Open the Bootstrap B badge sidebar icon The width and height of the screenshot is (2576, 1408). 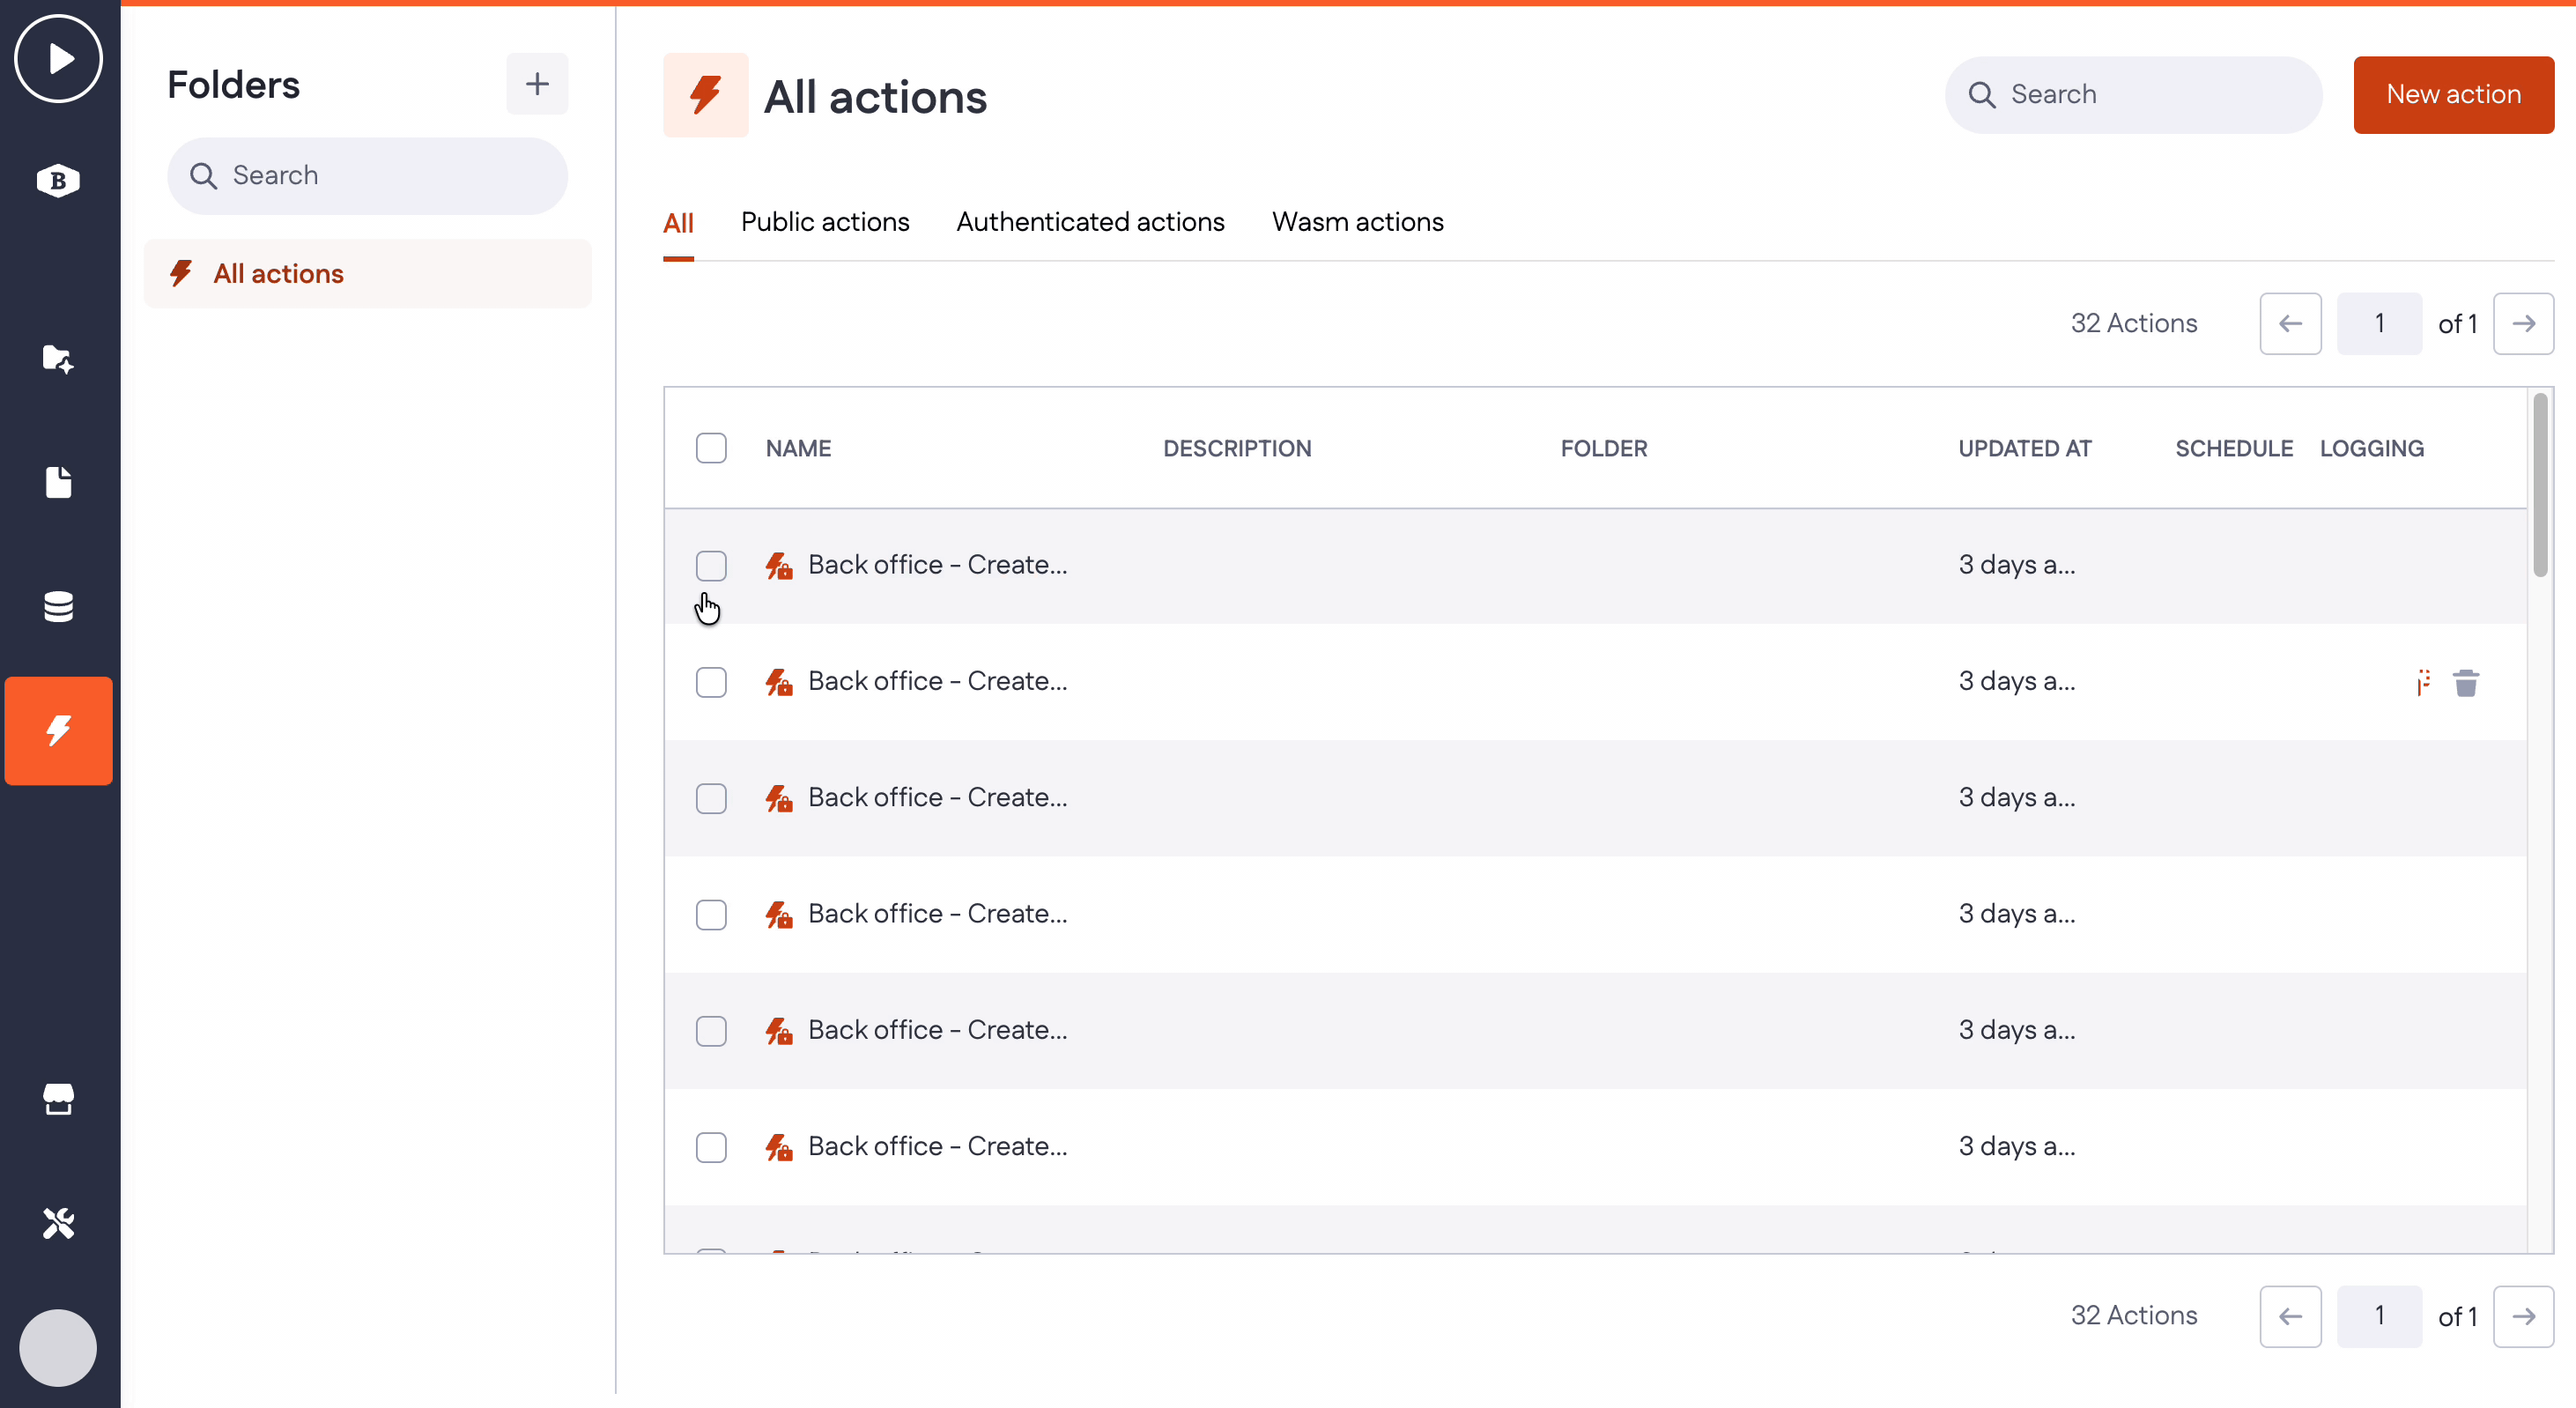click(x=58, y=181)
